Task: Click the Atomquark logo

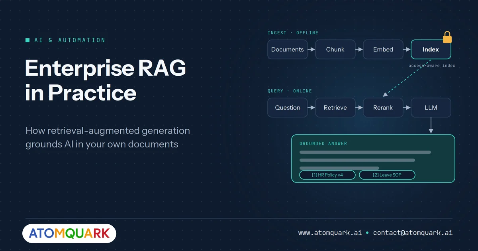Action: click(69, 233)
